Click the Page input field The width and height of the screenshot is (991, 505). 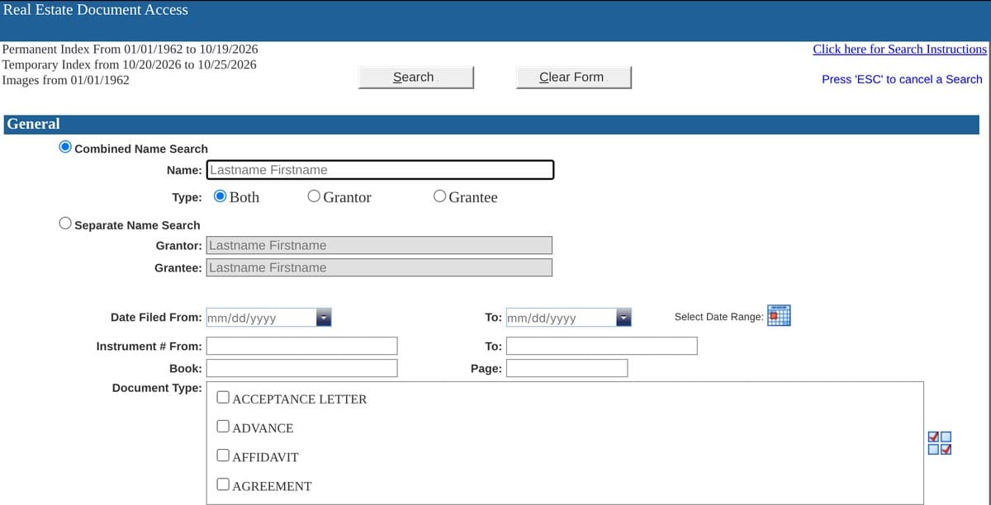tap(567, 368)
